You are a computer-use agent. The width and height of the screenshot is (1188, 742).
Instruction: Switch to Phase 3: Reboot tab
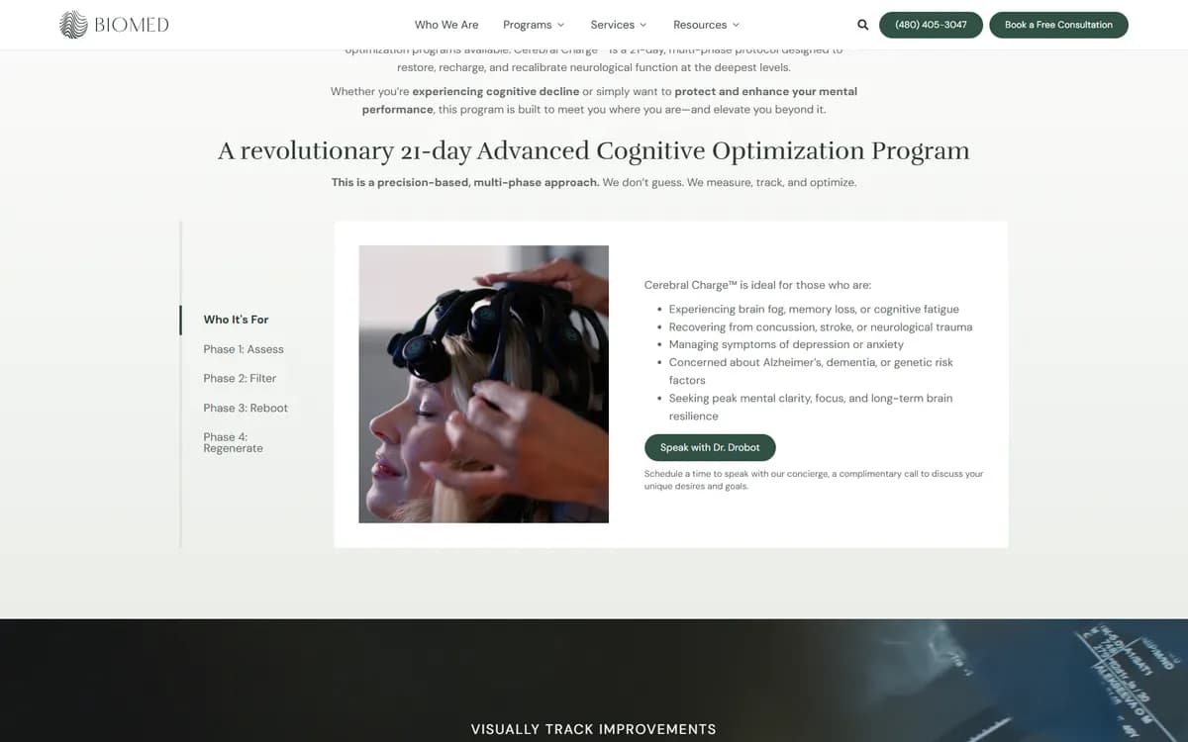[x=246, y=408]
